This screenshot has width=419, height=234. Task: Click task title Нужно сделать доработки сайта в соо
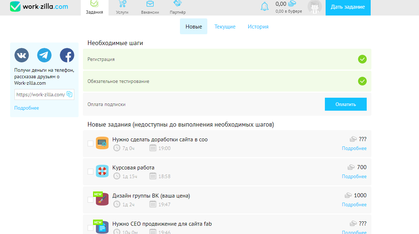[x=160, y=140]
